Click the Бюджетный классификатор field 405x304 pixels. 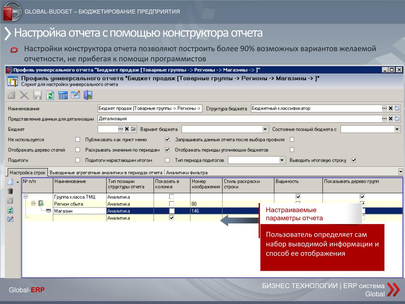click(x=316, y=108)
